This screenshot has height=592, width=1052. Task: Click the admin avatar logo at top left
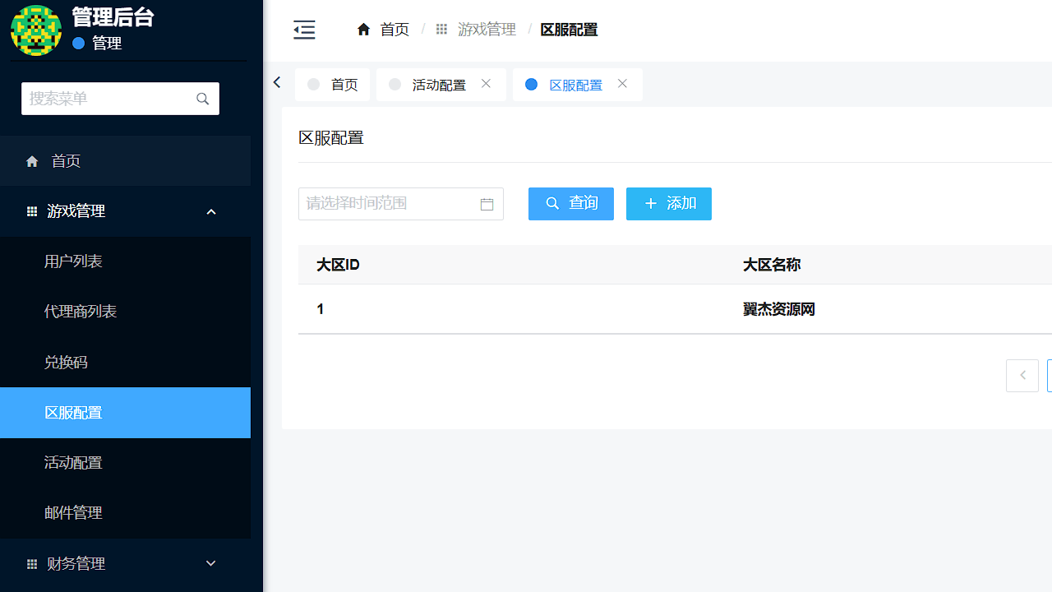(36, 30)
